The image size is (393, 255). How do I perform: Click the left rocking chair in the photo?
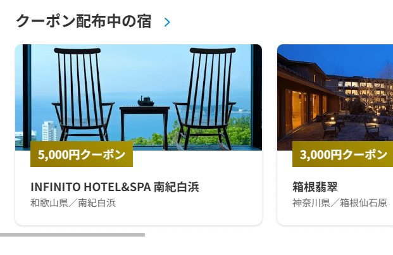pyautogui.click(x=82, y=95)
